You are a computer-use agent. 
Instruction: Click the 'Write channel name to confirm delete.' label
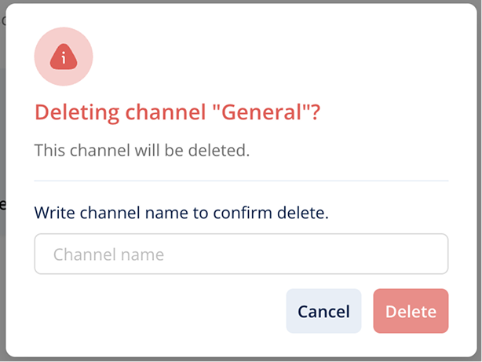(x=181, y=213)
